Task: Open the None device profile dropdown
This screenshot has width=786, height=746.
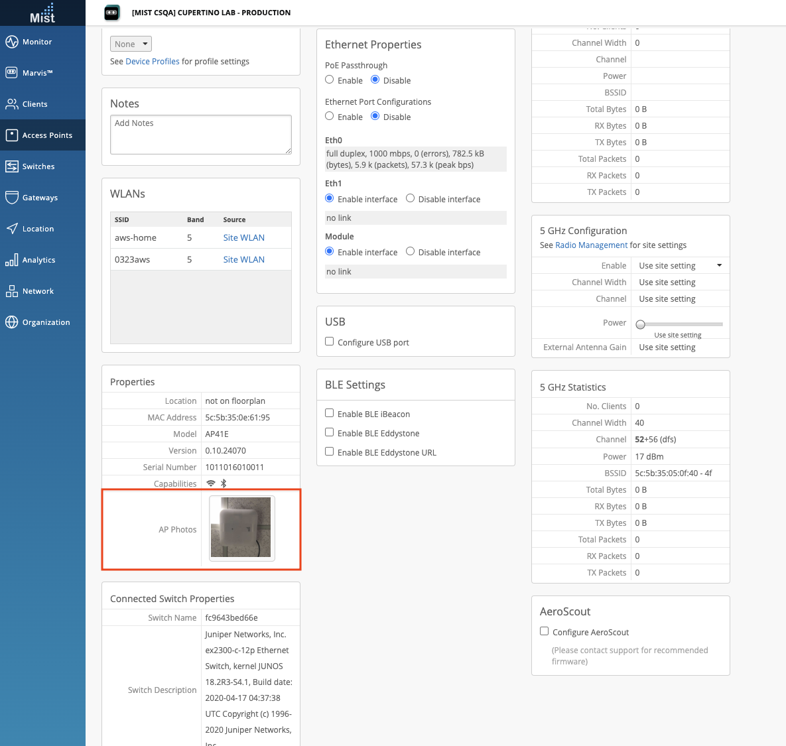Action: [131, 44]
